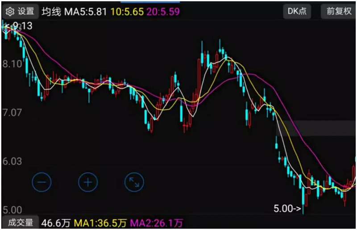Viewport: 357px width, 230px height.
Task: Open the 前复权 price adjustment selector
Action: [339, 11]
